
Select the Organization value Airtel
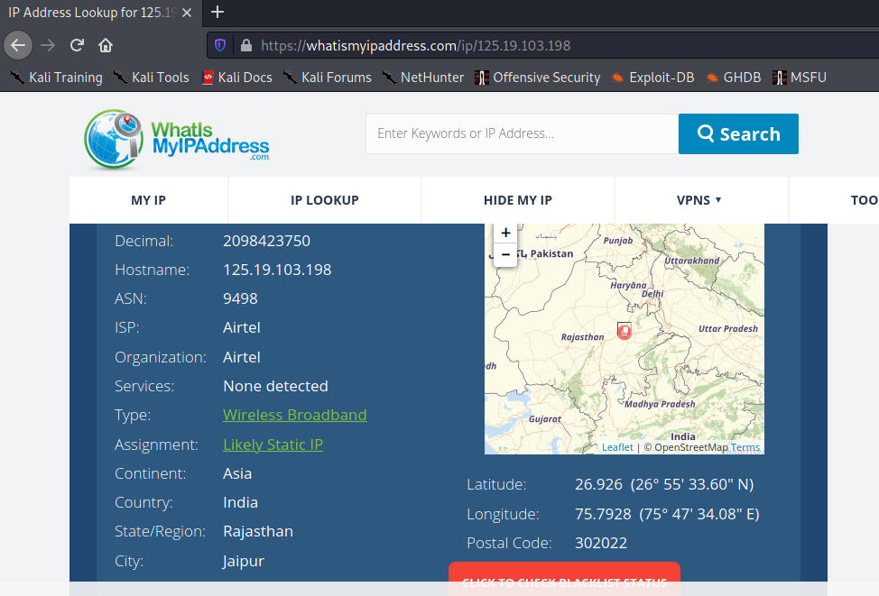coord(242,357)
